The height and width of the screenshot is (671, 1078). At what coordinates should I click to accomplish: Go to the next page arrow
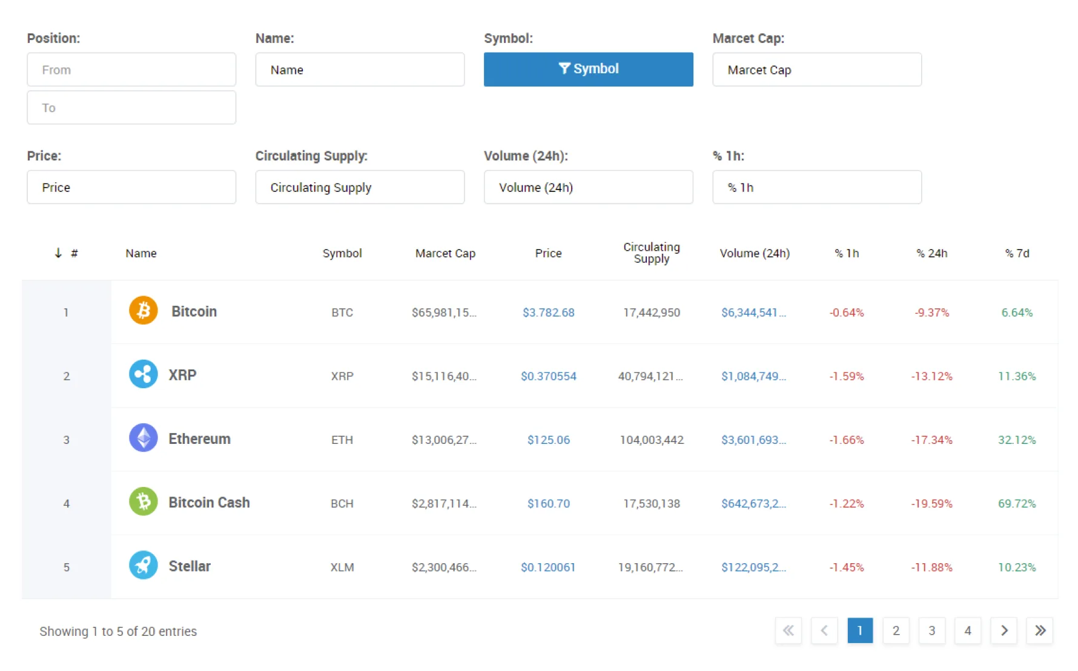point(1004,630)
